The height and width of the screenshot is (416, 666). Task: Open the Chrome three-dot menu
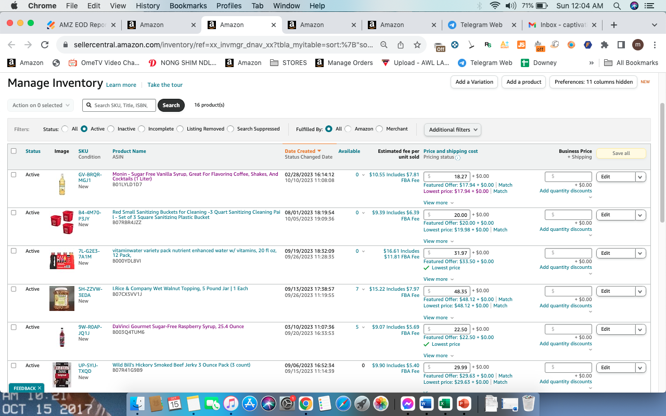[654, 45]
